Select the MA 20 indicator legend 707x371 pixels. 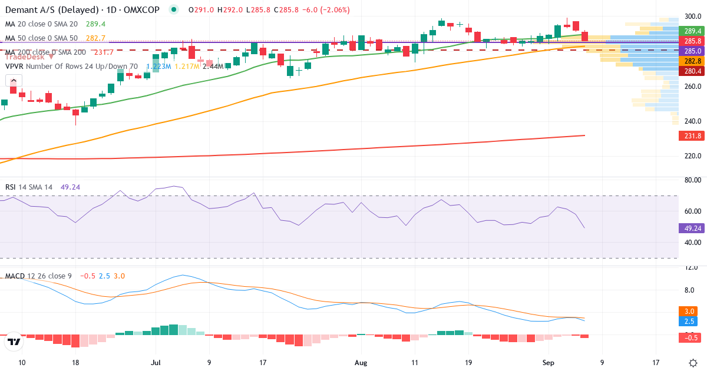pyautogui.click(x=41, y=24)
